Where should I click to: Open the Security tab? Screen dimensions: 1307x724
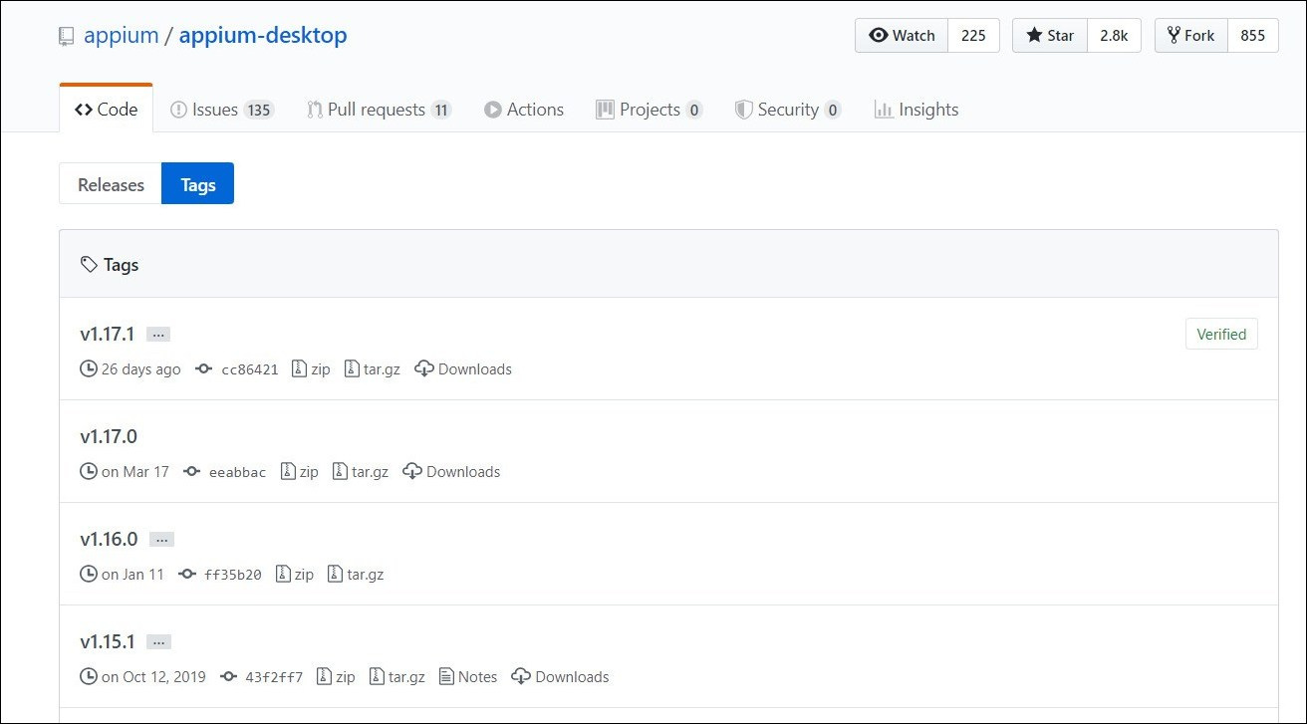[x=788, y=110]
